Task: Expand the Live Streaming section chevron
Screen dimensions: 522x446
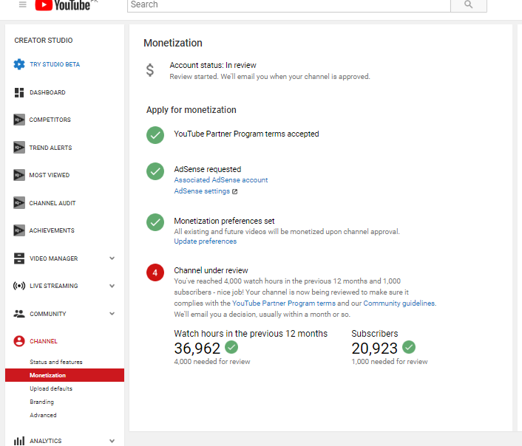Action: pyautogui.click(x=112, y=286)
